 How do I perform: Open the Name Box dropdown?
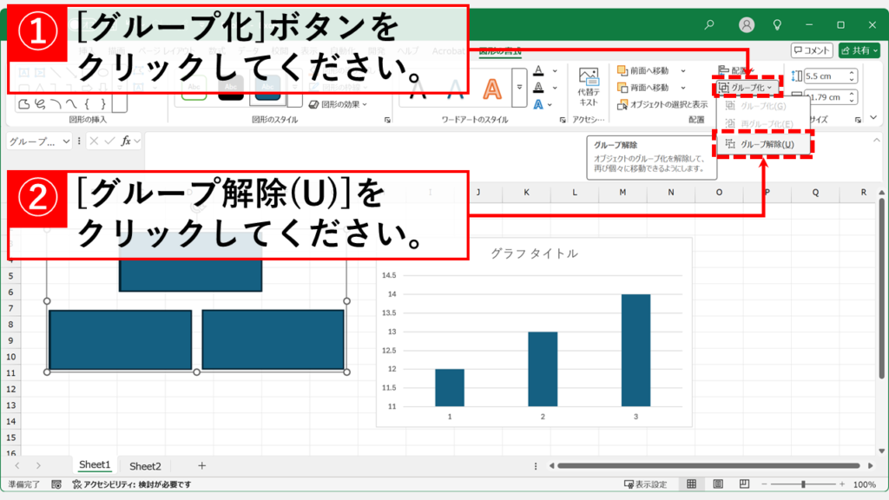66,141
